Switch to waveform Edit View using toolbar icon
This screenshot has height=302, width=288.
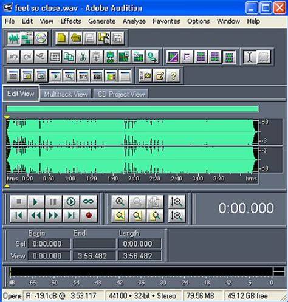click(13, 38)
